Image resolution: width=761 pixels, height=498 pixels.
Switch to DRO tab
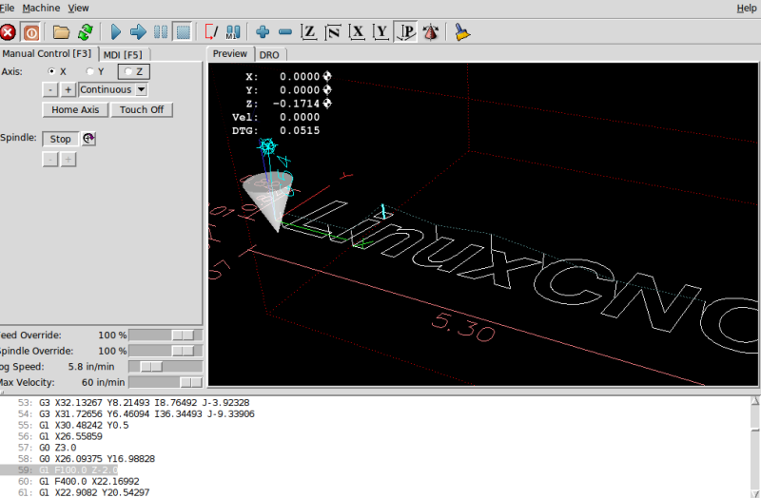pos(269,55)
